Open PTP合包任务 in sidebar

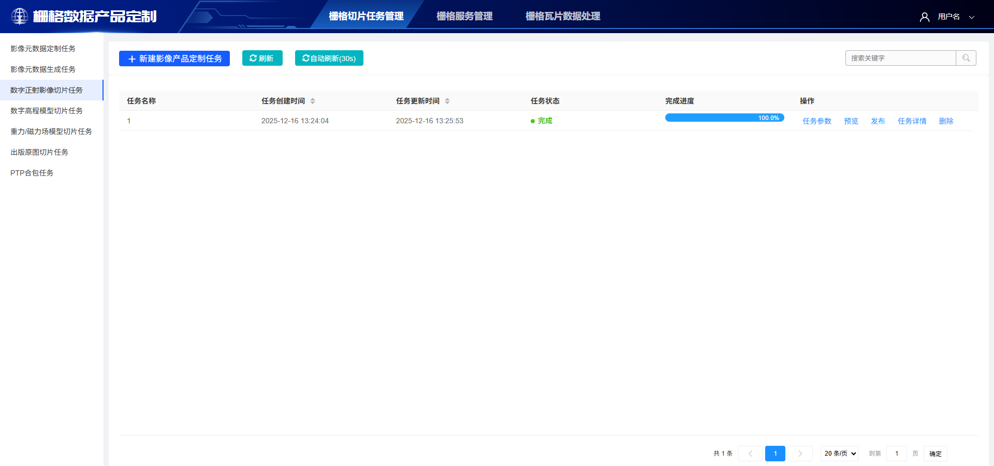click(x=32, y=173)
